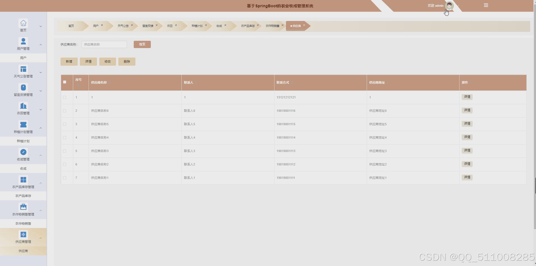Select the 农产品库存管理 grid icon
The width and height of the screenshot is (536, 266).
23,180
